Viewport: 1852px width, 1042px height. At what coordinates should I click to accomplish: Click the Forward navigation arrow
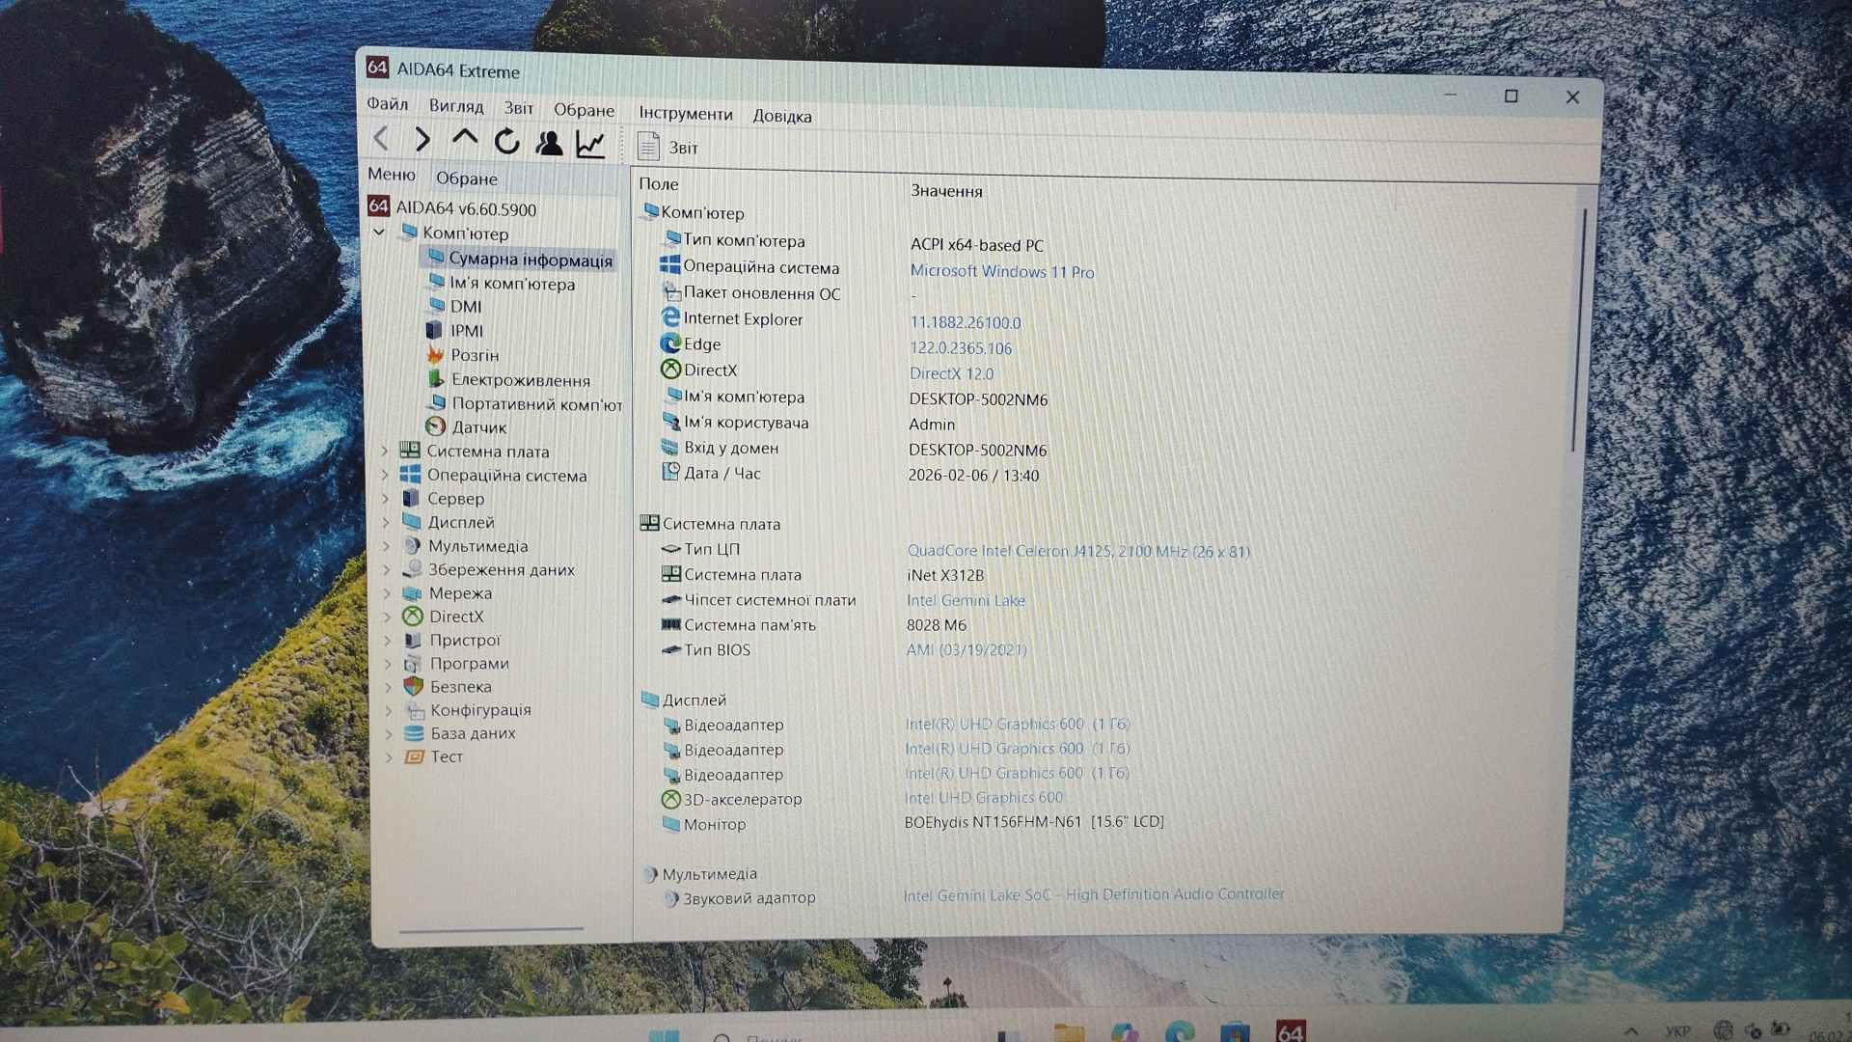pos(422,140)
